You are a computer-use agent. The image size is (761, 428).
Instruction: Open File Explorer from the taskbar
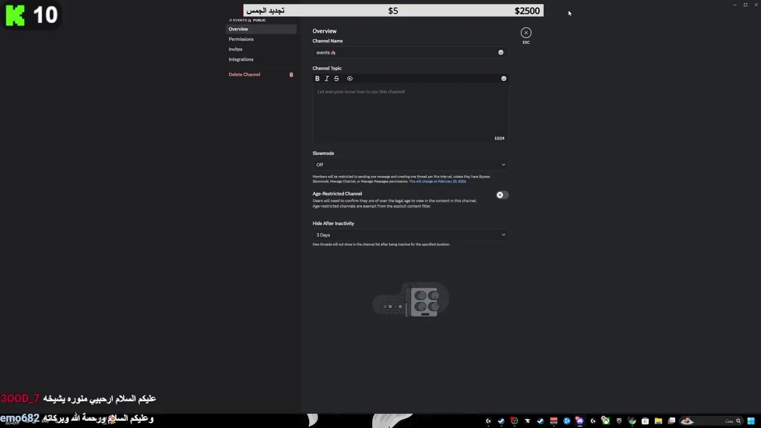(x=658, y=421)
